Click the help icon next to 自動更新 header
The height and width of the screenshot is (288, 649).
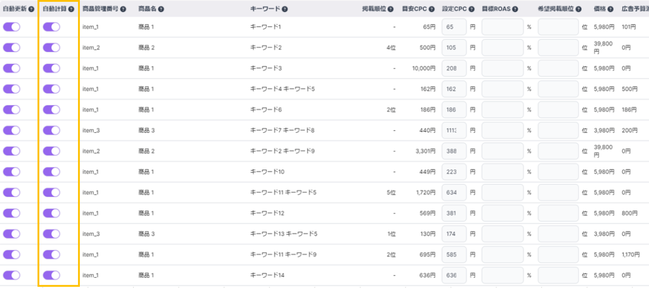click(31, 9)
